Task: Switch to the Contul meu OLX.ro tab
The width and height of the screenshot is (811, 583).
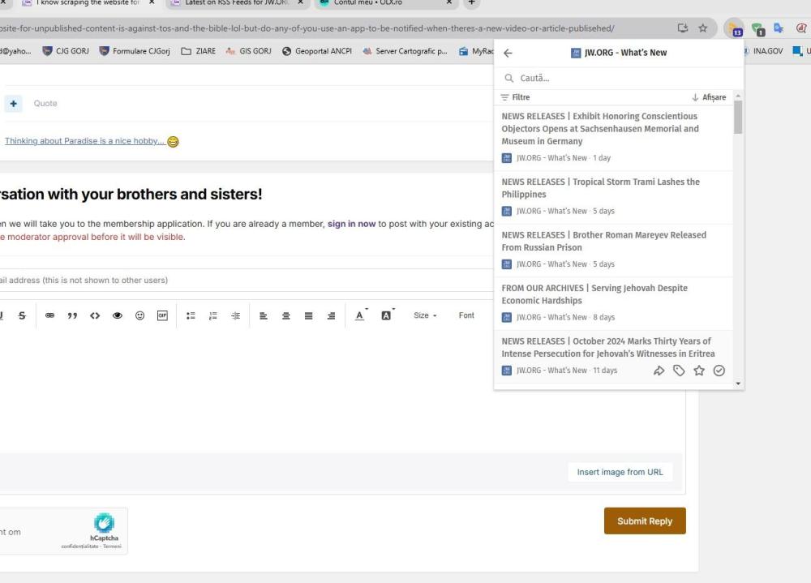Action: click(x=377, y=2)
